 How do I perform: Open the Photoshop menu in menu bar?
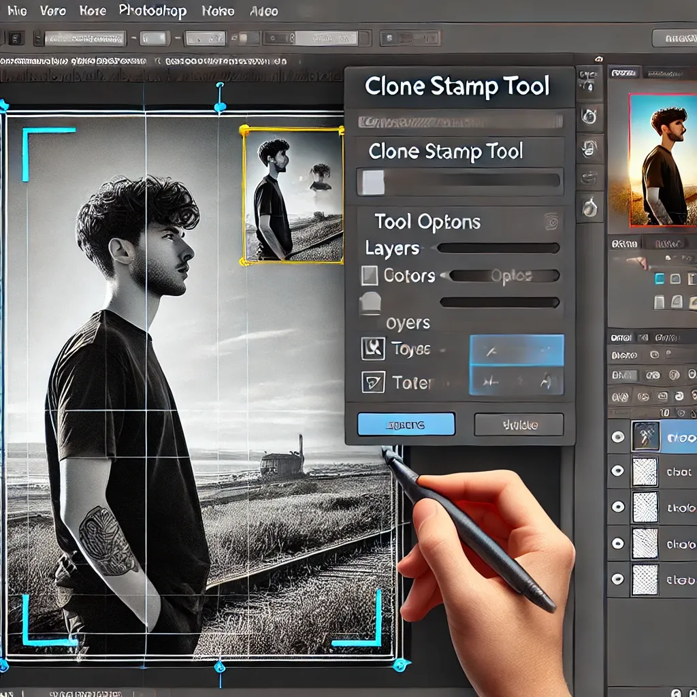pyautogui.click(x=152, y=10)
